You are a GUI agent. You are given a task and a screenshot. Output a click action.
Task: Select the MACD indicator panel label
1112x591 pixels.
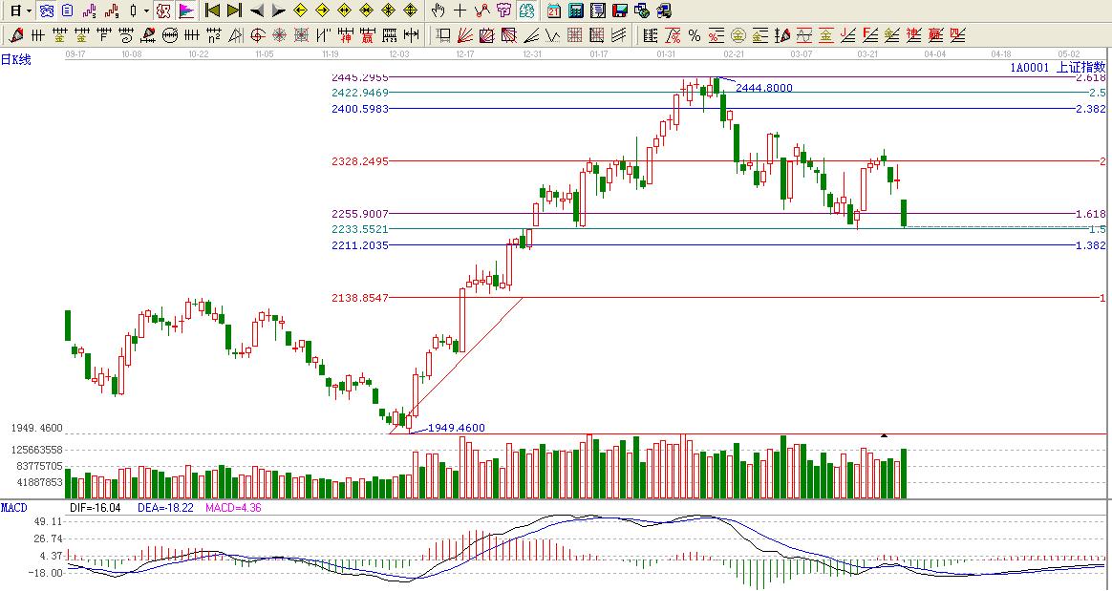14,508
